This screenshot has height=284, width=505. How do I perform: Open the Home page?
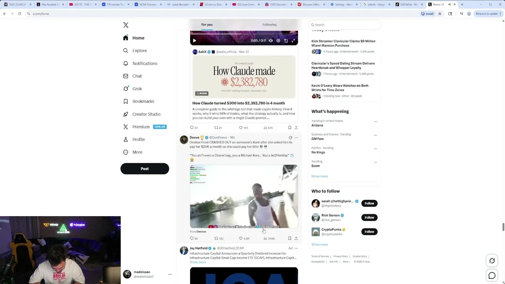click(x=134, y=38)
